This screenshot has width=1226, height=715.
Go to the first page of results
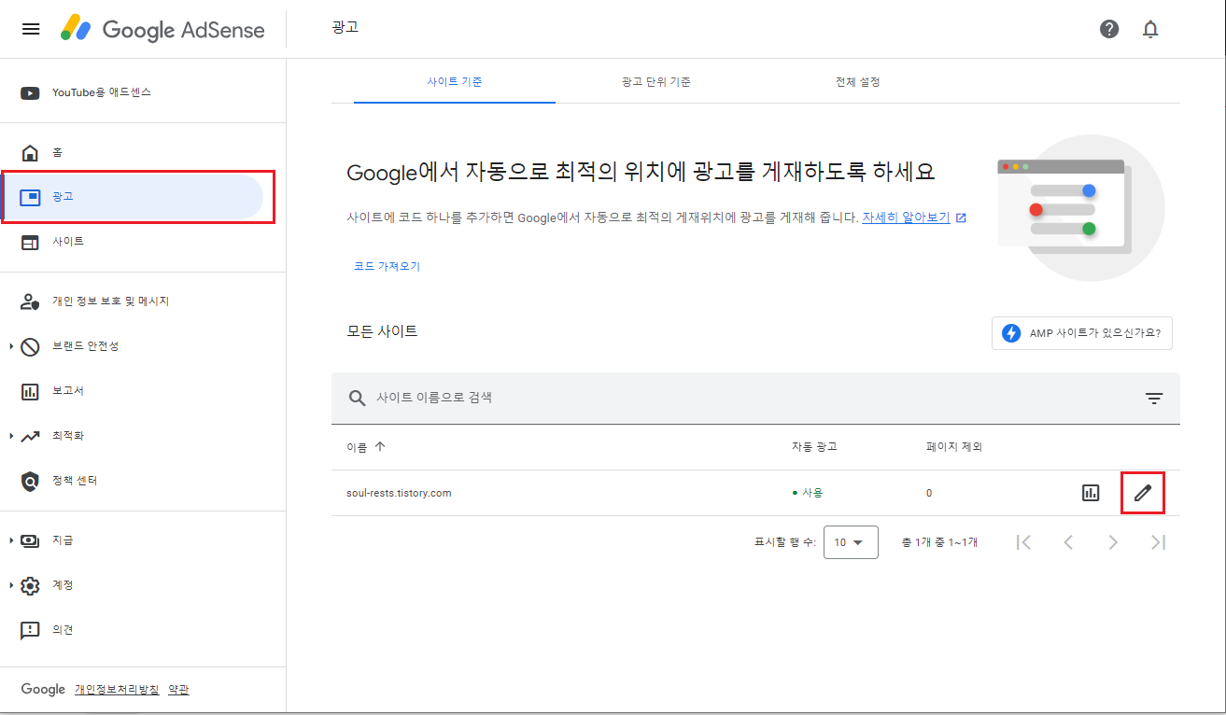pos(1023,542)
